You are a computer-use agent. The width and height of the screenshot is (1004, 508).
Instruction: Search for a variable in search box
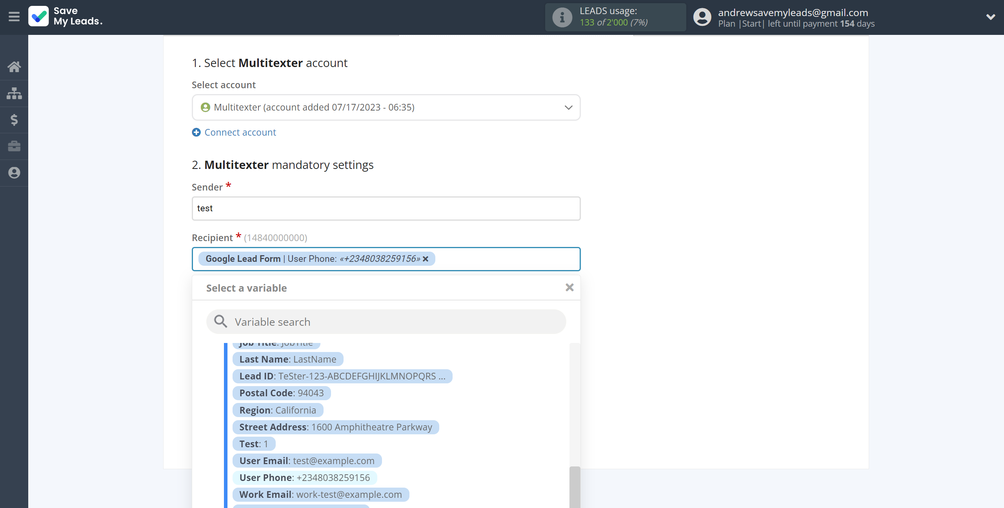click(x=386, y=321)
